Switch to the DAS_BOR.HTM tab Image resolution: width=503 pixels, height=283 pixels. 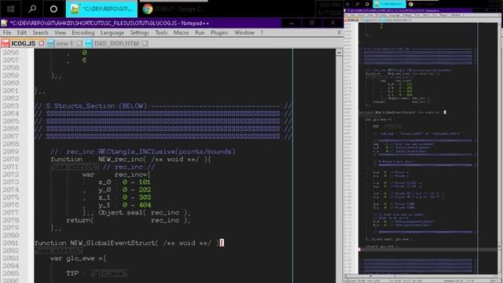[x=116, y=44]
